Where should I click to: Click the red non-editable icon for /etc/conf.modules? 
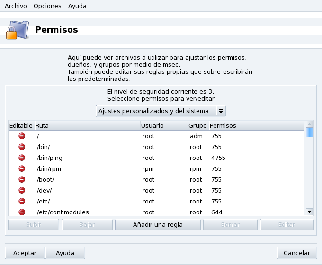coord(22,212)
